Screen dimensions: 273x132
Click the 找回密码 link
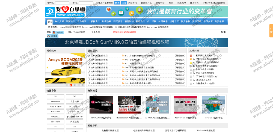click(x=132, y=3)
